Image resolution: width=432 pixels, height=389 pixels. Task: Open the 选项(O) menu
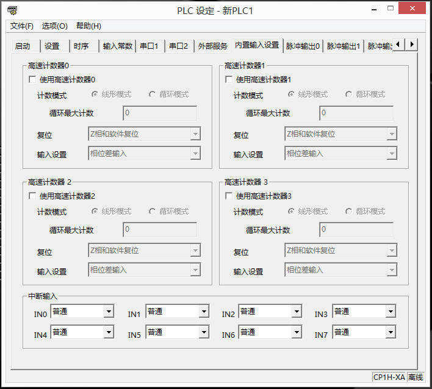tap(54, 26)
